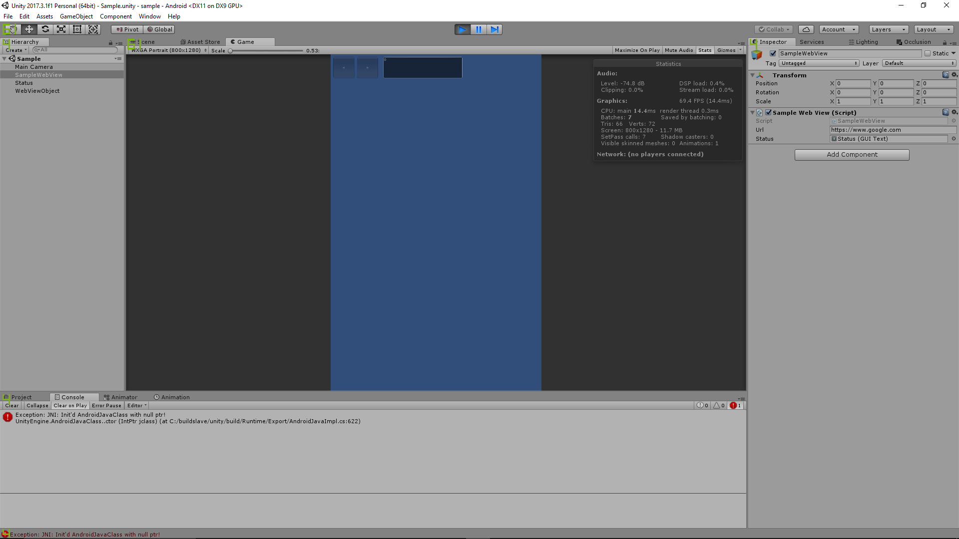Switch to the Scene tab
This screenshot has height=539, width=959.
143,42
